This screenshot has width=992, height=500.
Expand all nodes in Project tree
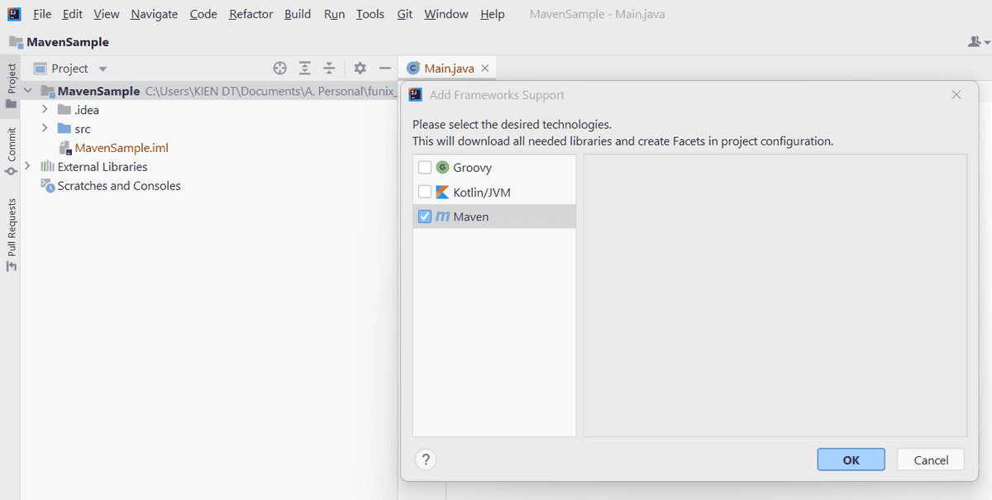[304, 68]
